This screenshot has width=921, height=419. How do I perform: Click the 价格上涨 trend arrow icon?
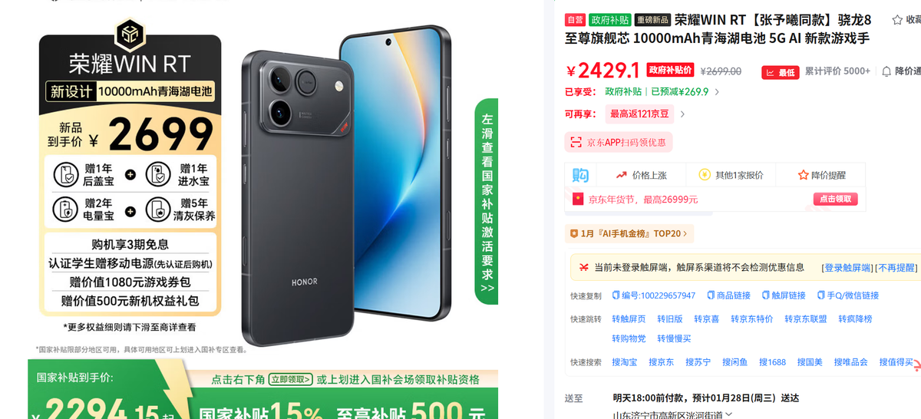point(622,175)
